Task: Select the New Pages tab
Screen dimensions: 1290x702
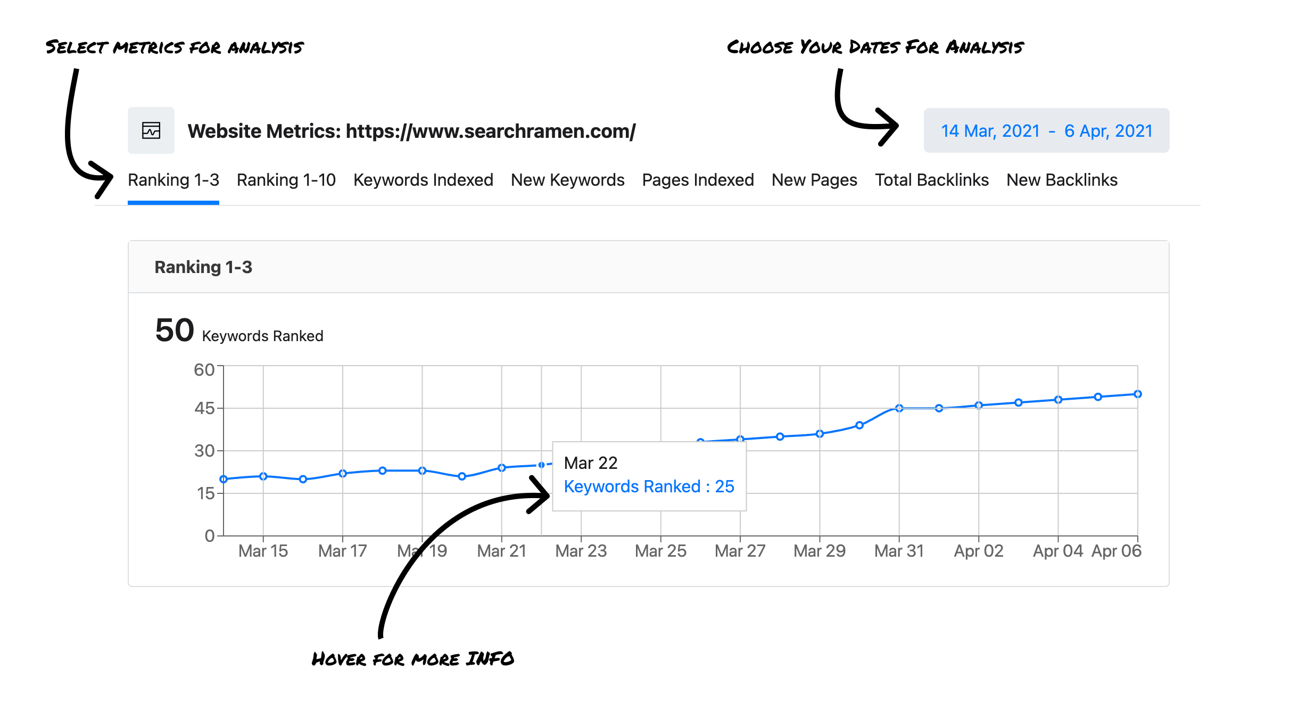Action: click(x=814, y=180)
